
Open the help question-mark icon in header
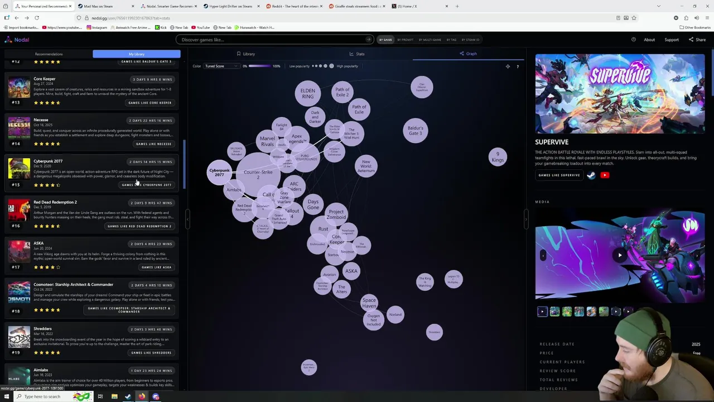pos(634,40)
